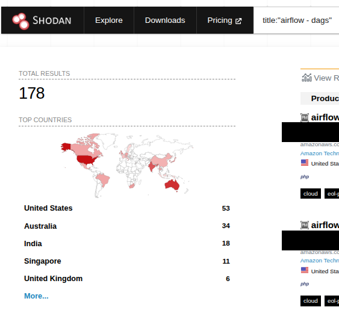
Task: Click the US flag icon in first result
Action: [x=305, y=163]
